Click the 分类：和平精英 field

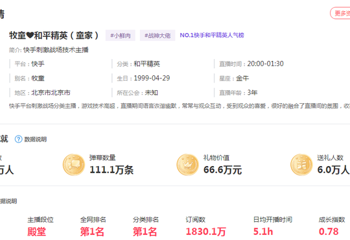click(139, 64)
